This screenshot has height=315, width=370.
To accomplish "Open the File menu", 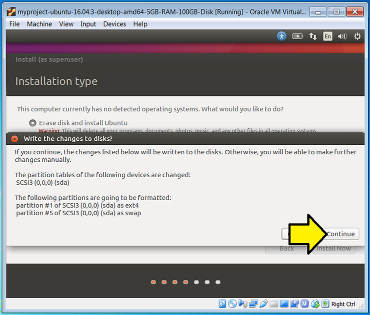I will pos(14,24).
